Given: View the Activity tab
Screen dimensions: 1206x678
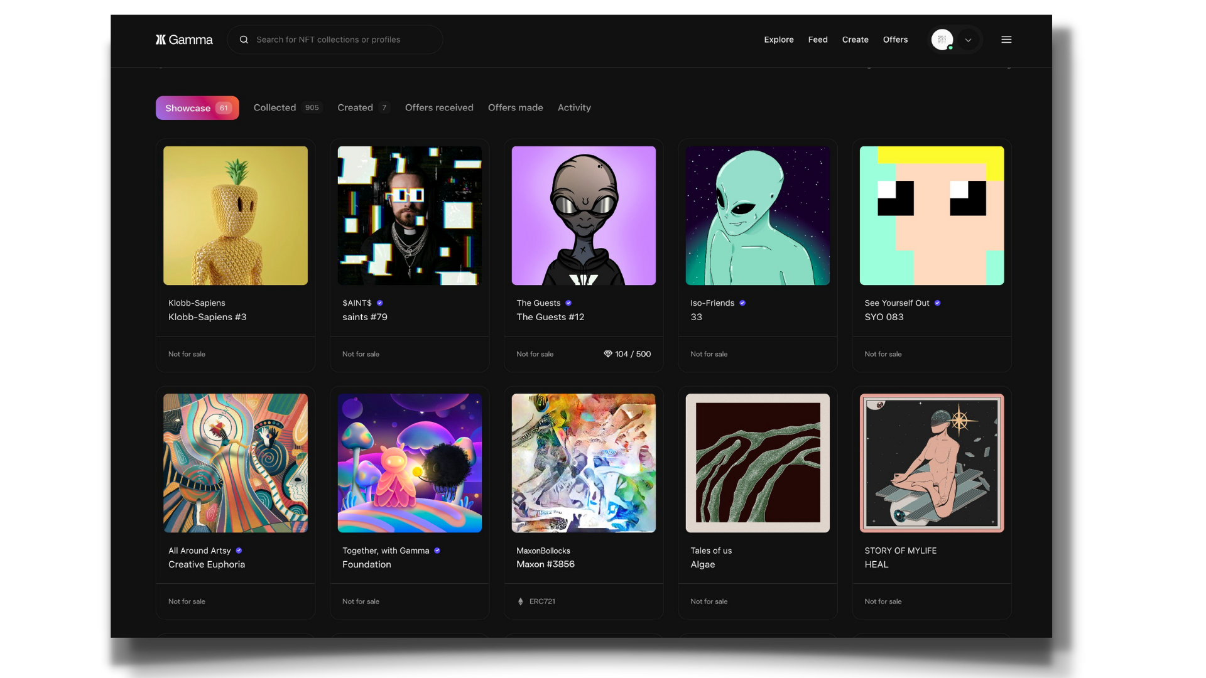Looking at the screenshot, I should [574, 108].
